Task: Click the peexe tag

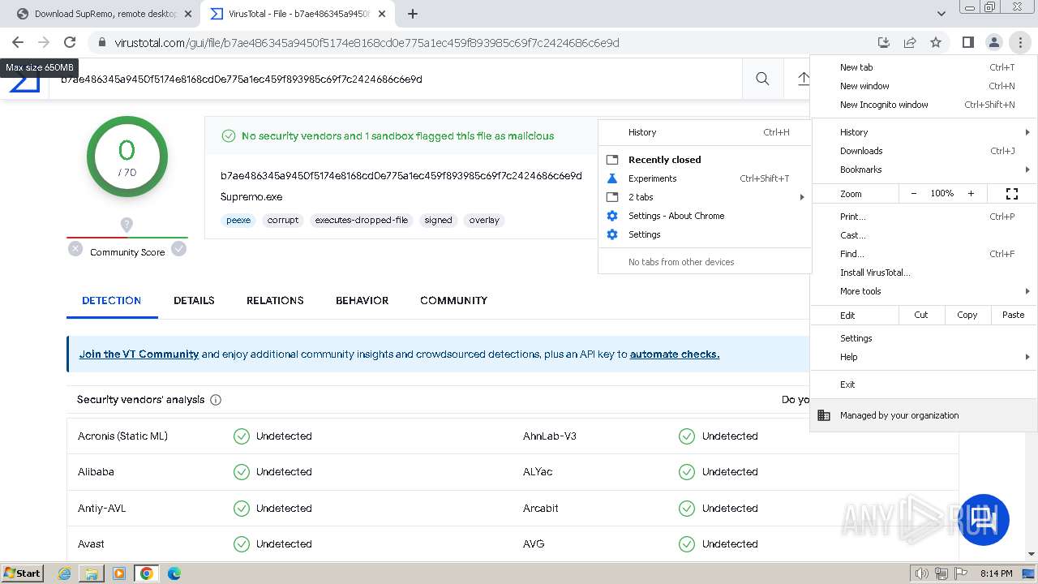Action: tap(238, 220)
